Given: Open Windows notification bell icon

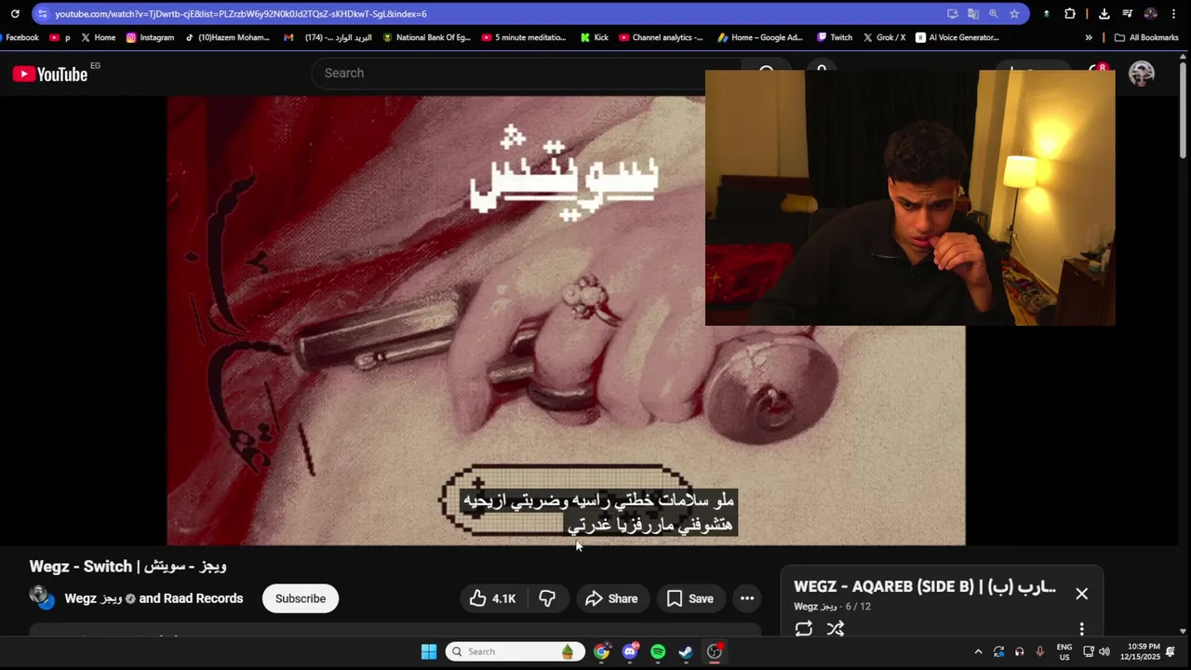Looking at the screenshot, I should click(1171, 651).
